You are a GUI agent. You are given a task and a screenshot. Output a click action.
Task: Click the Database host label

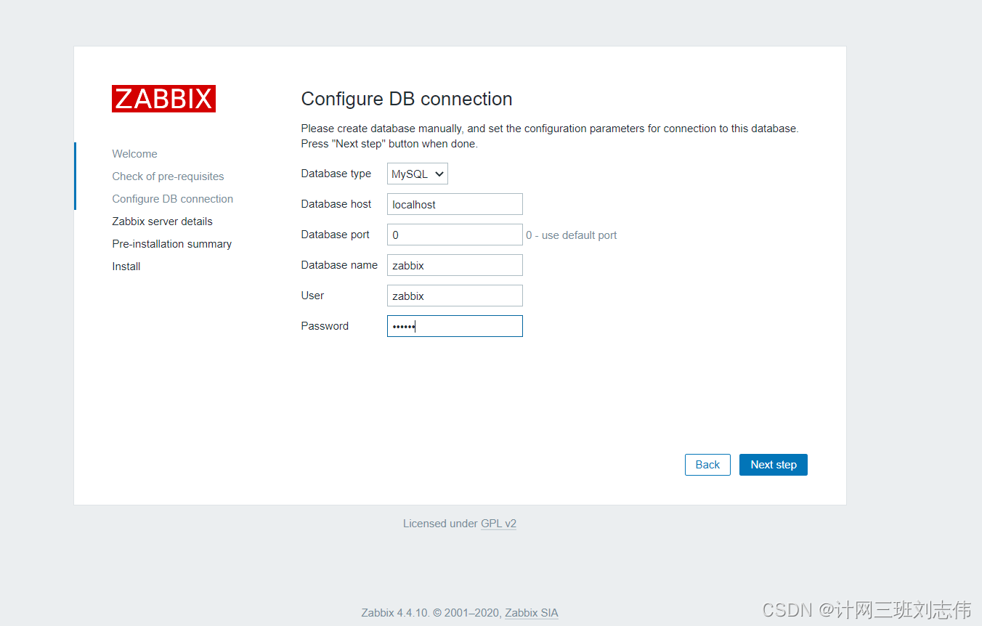pos(336,204)
